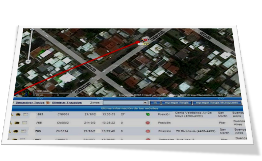Viewport: 262px width, 161px height.
Task: Click the speed value 27 in row 593
Action: coord(123,114)
